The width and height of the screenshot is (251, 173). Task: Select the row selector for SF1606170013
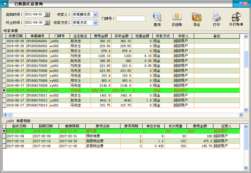[x=4, y=105]
